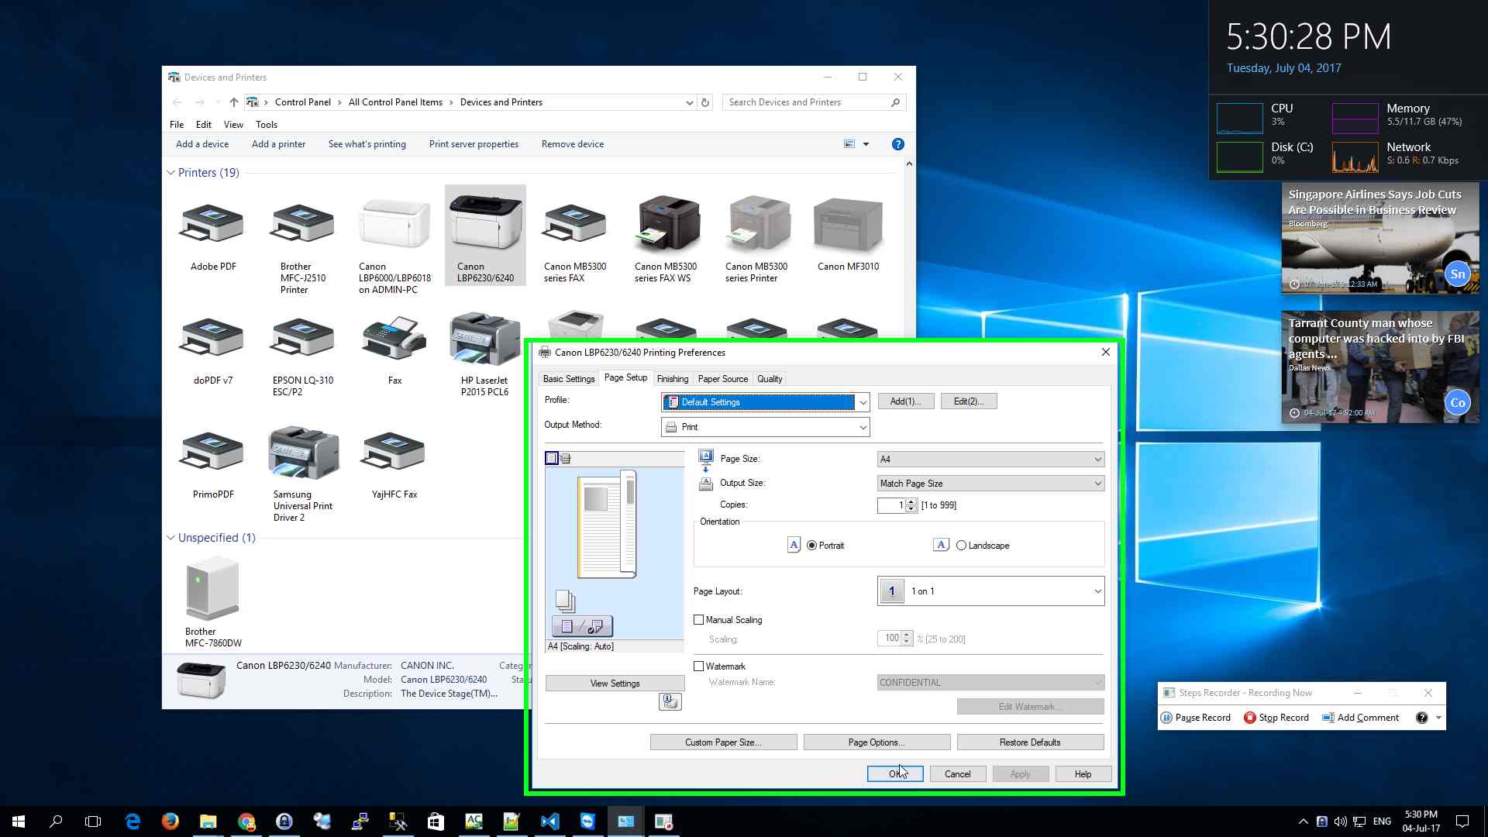Open the Tools menu
This screenshot has width=1488, height=837.
click(x=266, y=125)
